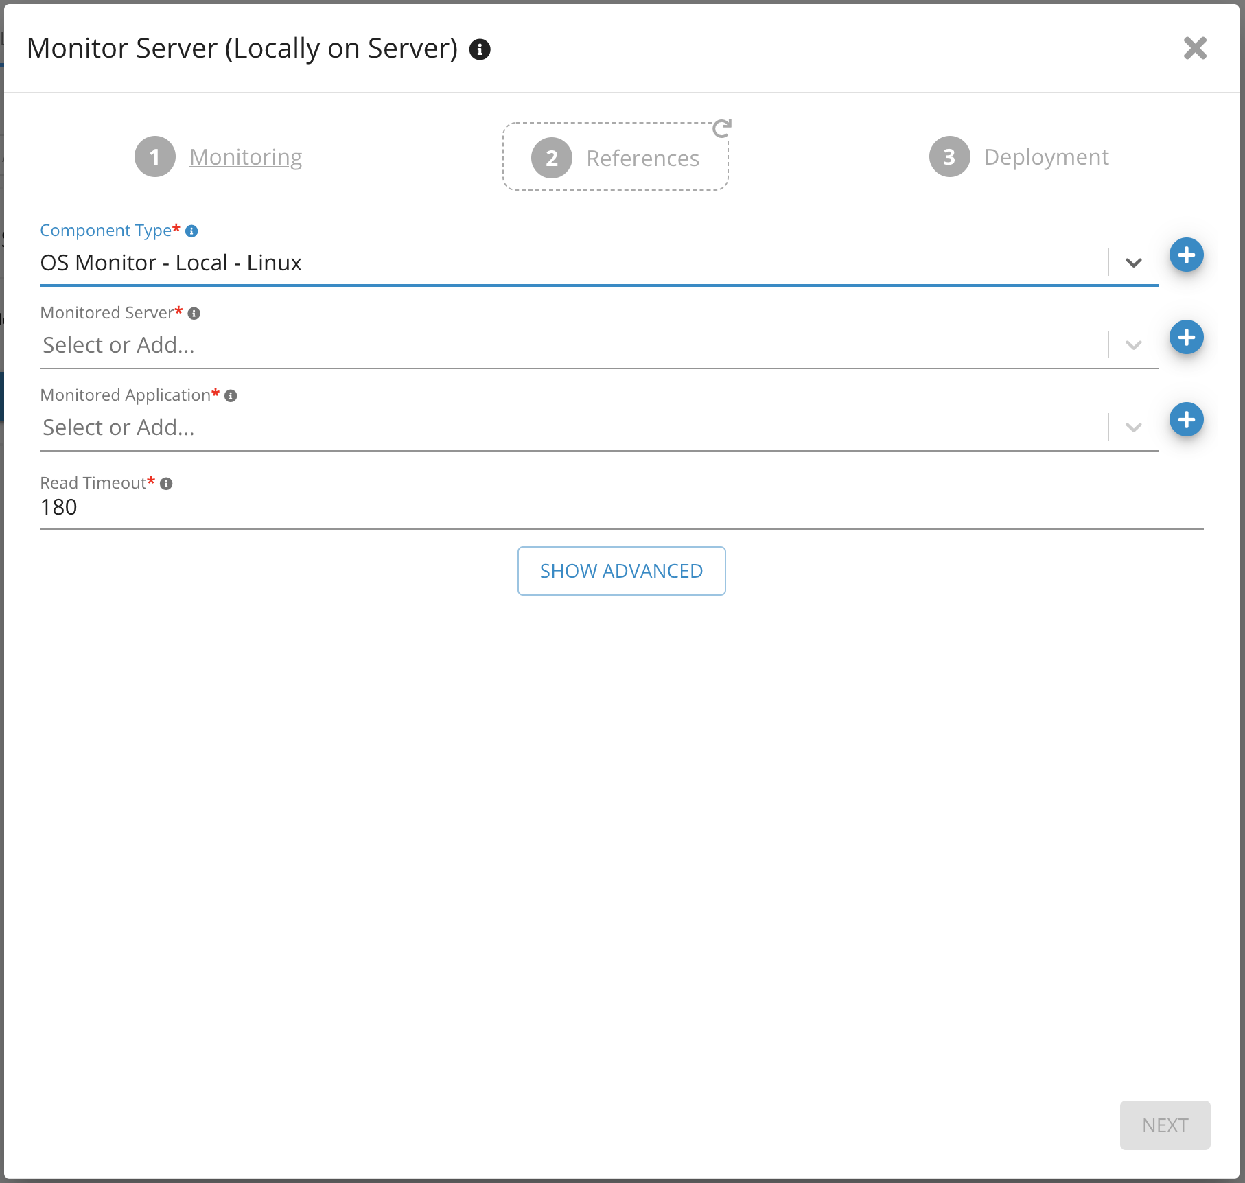Click into the Monitored Server select field
This screenshot has height=1183, width=1245.
[x=570, y=345]
